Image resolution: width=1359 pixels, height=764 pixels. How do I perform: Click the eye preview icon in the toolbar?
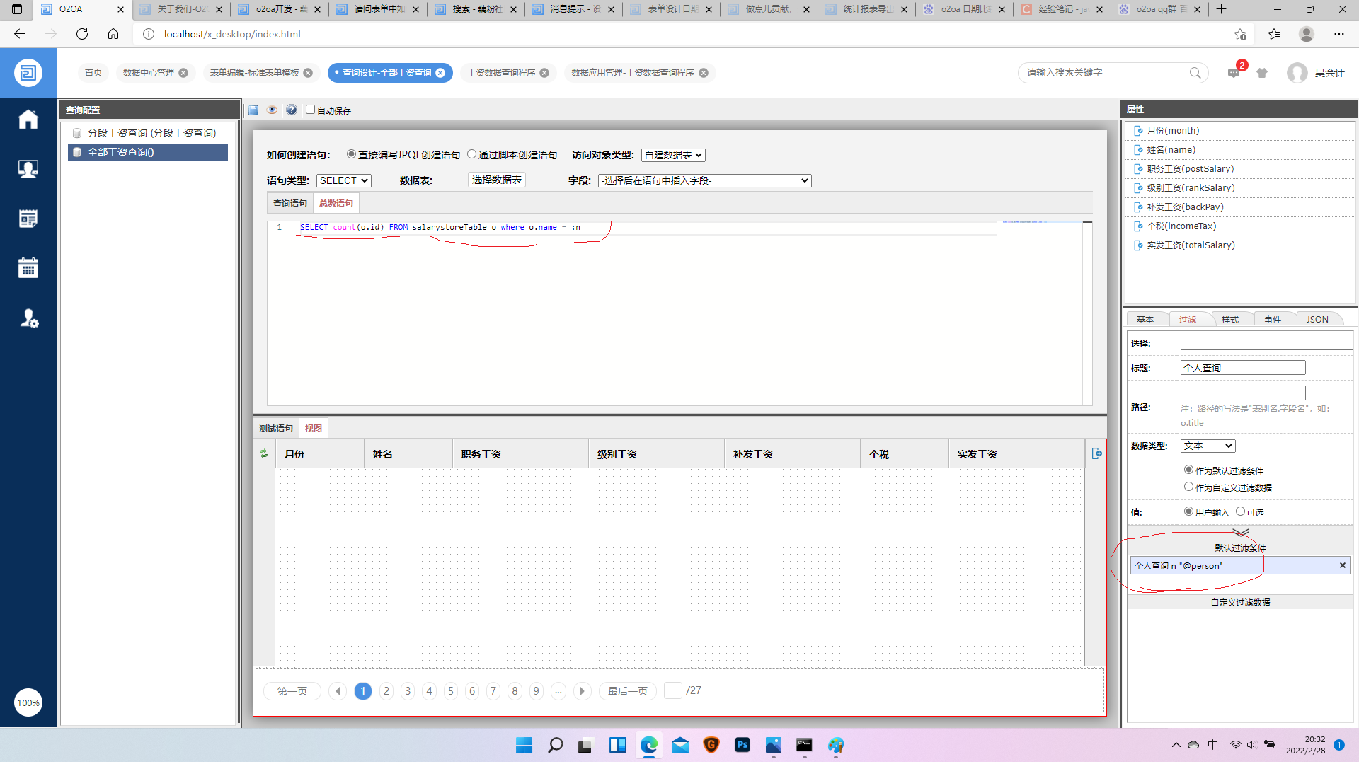(x=272, y=110)
